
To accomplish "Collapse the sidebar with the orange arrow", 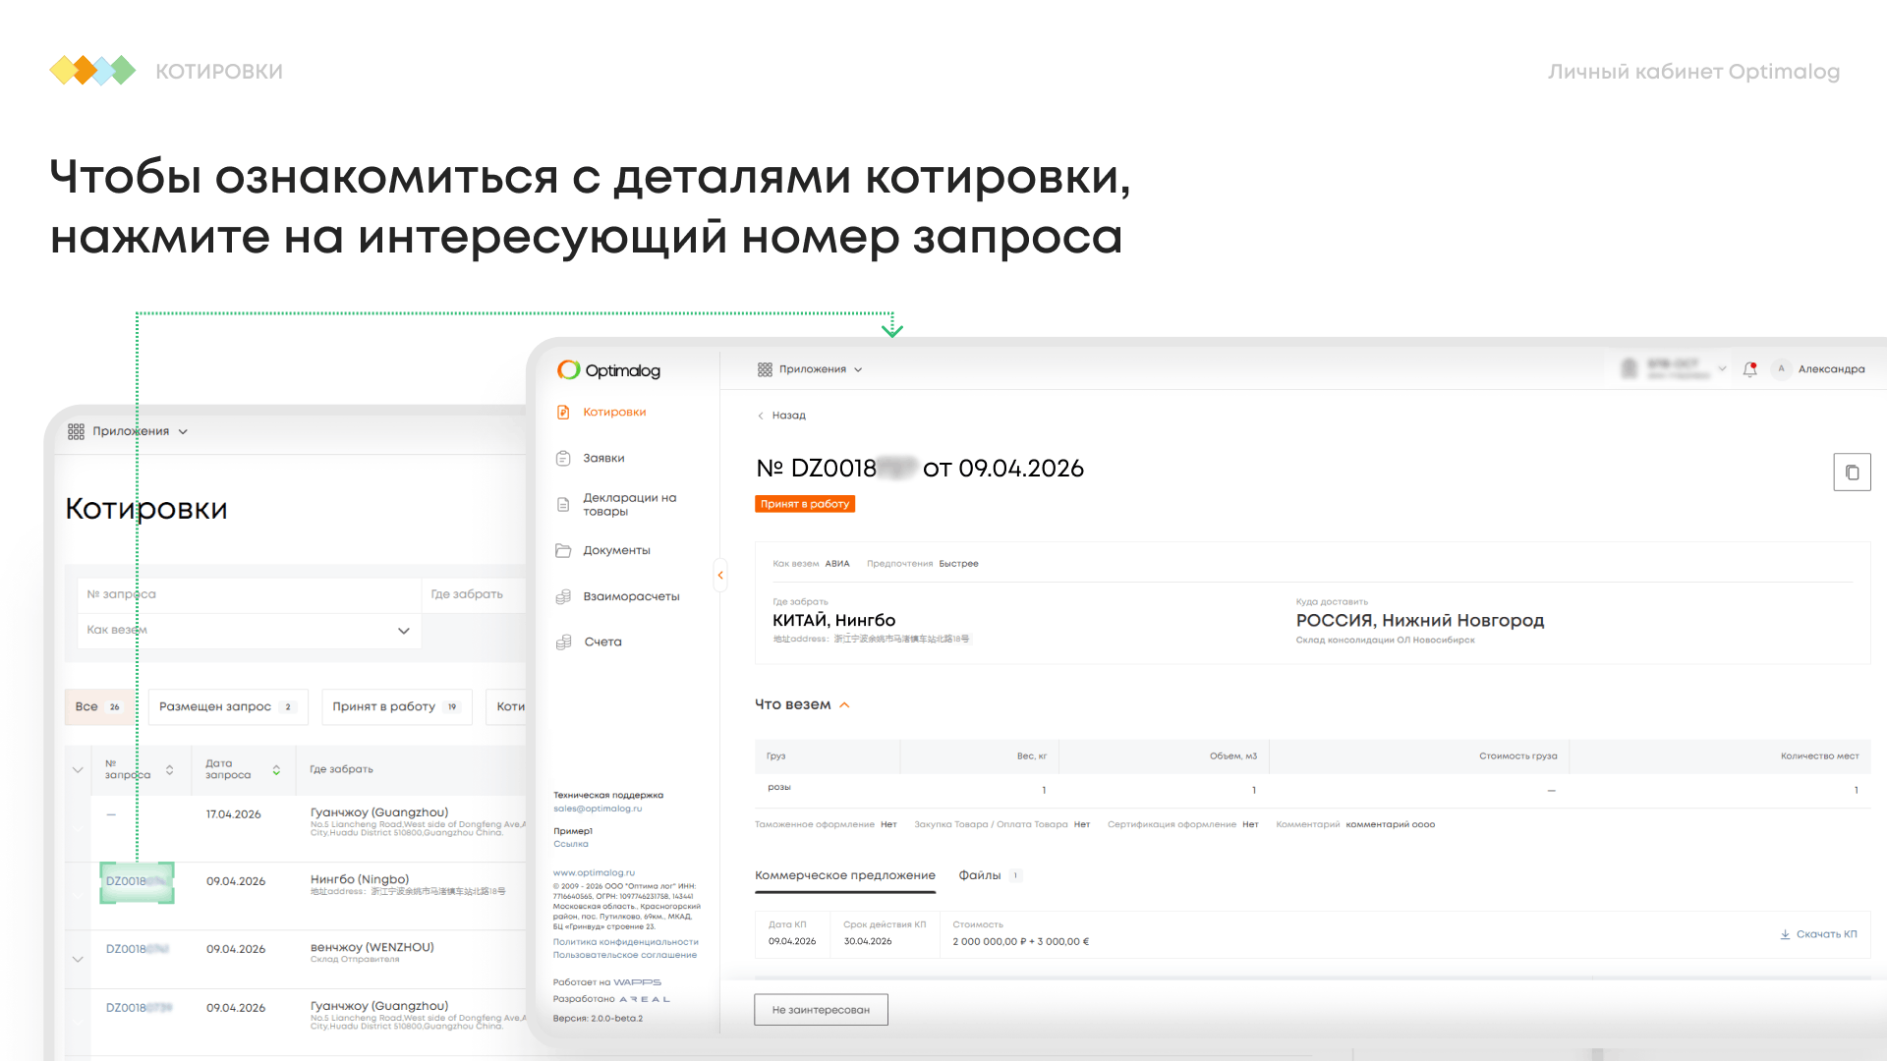I will point(720,576).
